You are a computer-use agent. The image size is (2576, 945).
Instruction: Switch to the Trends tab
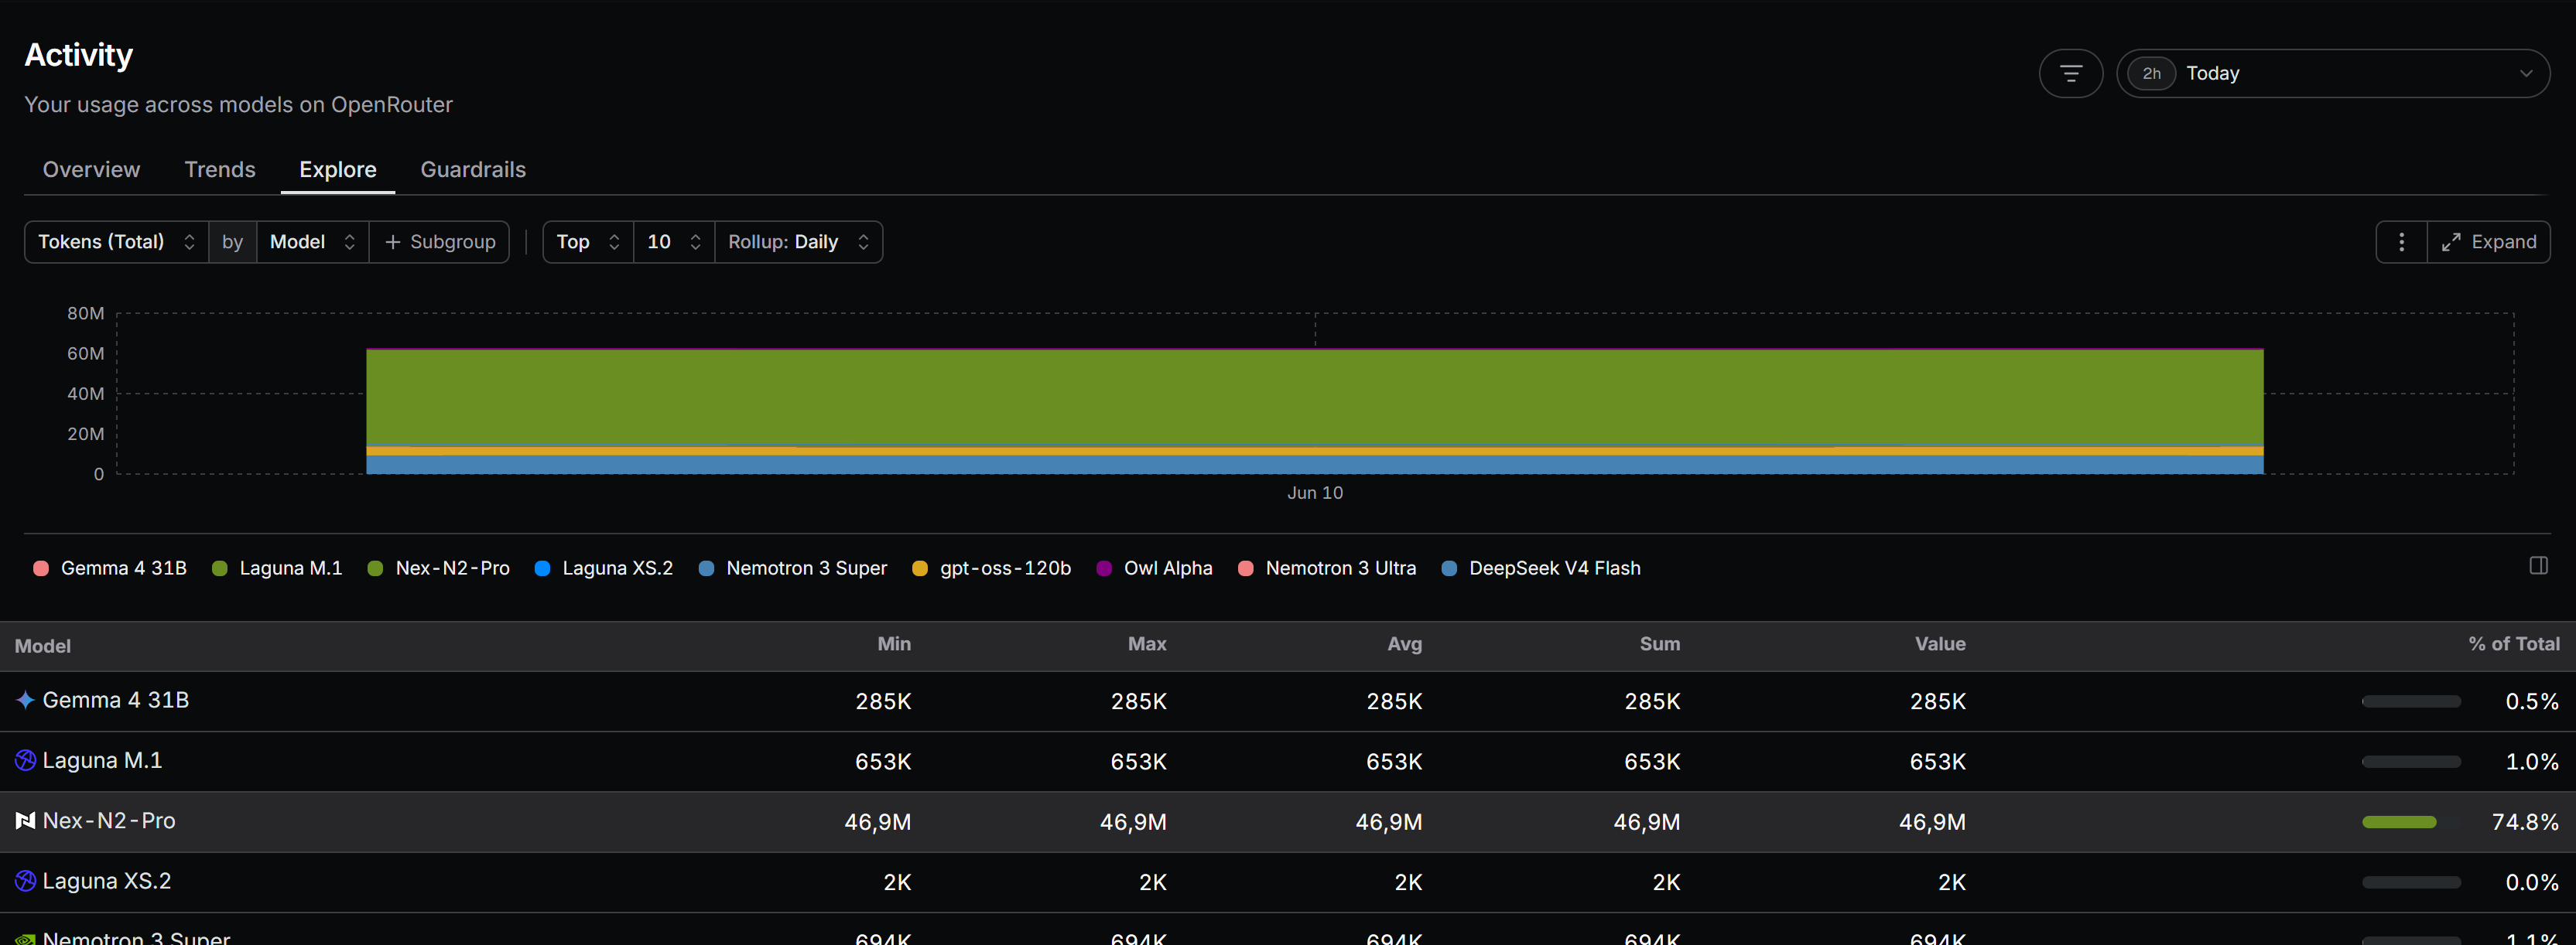click(x=220, y=169)
